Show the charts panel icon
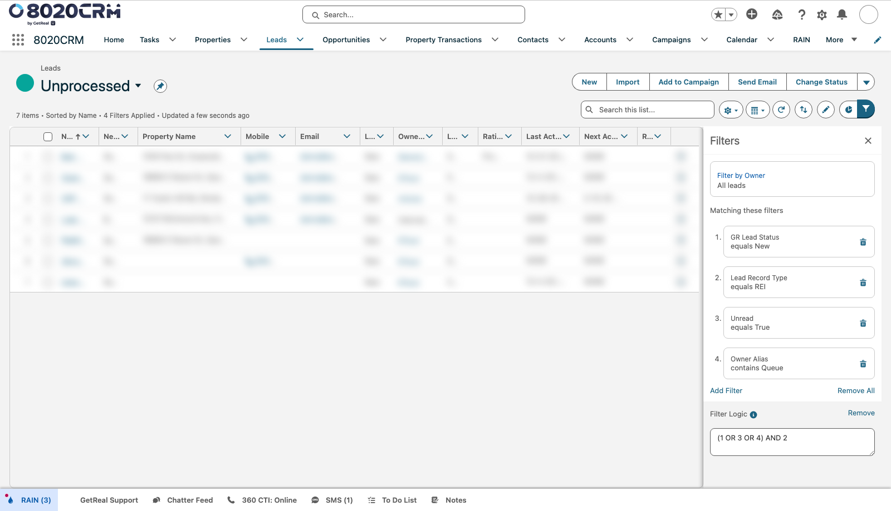 (848, 110)
